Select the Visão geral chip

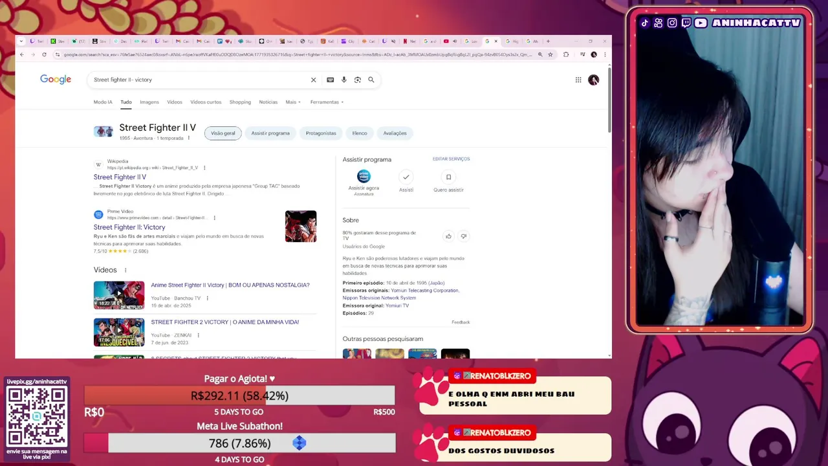[x=223, y=133]
